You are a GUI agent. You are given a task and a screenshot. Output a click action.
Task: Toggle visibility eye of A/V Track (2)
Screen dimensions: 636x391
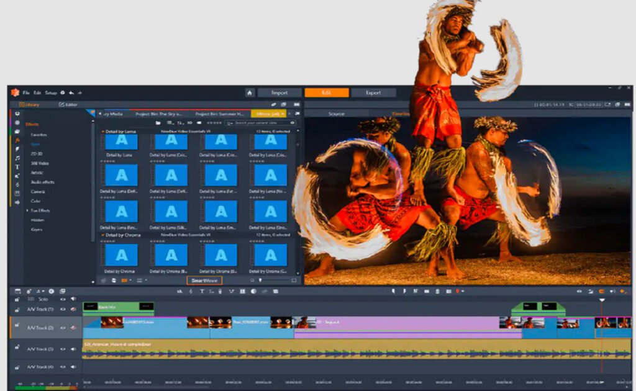(x=63, y=328)
